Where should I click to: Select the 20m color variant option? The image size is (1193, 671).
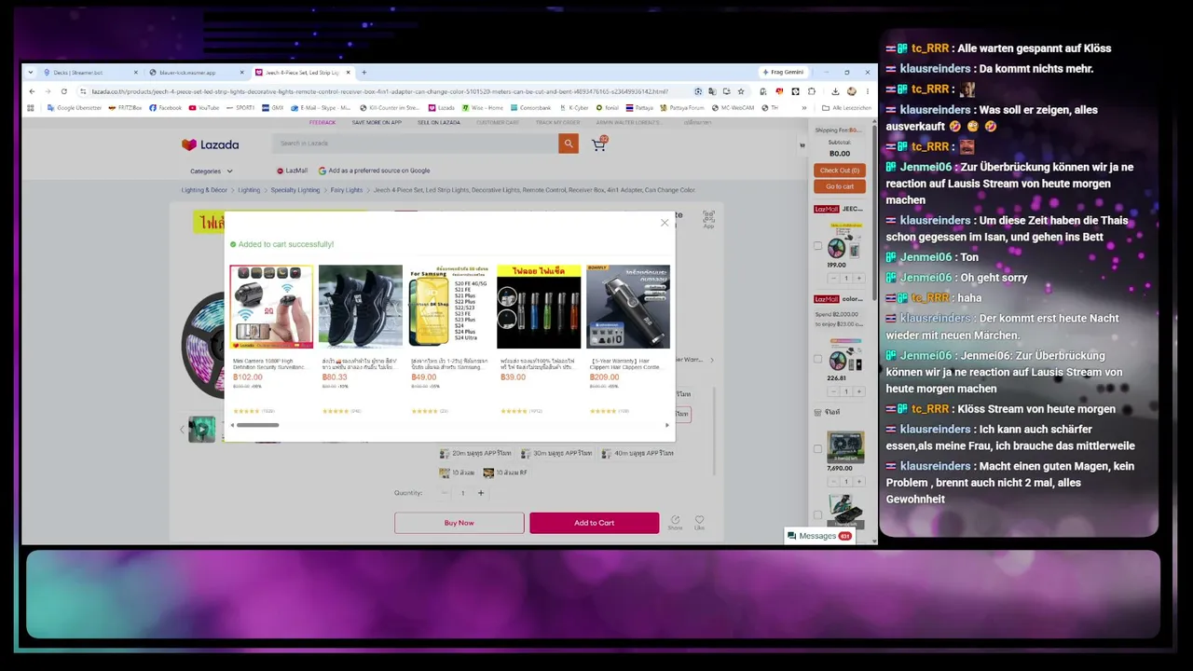pos(477,453)
